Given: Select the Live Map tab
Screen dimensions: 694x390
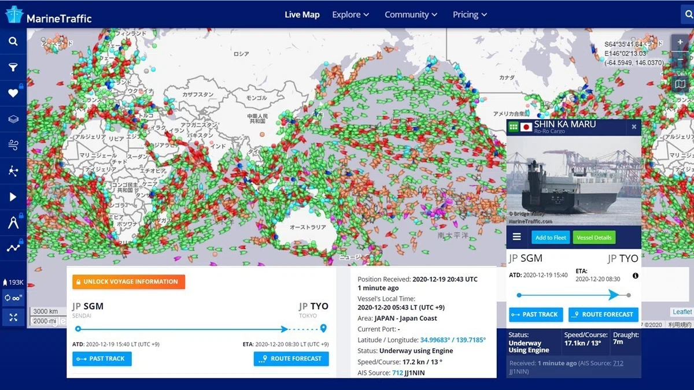Looking at the screenshot, I should (x=302, y=14).
